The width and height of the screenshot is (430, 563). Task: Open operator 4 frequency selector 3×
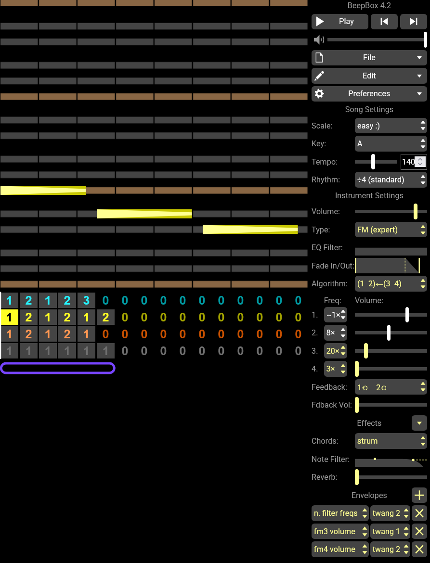point(336,369)
